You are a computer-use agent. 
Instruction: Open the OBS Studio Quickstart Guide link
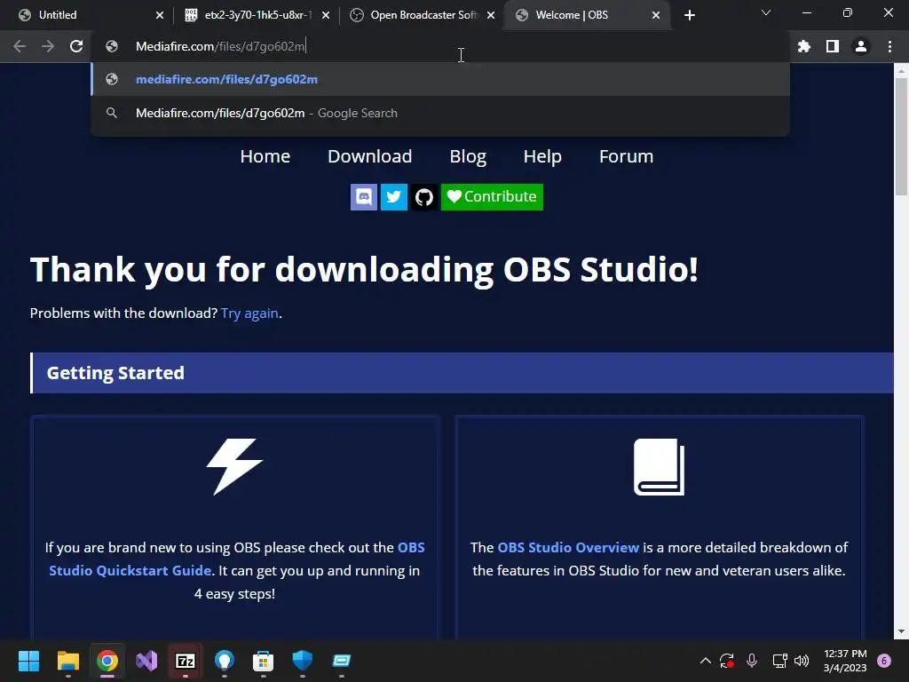237,559
